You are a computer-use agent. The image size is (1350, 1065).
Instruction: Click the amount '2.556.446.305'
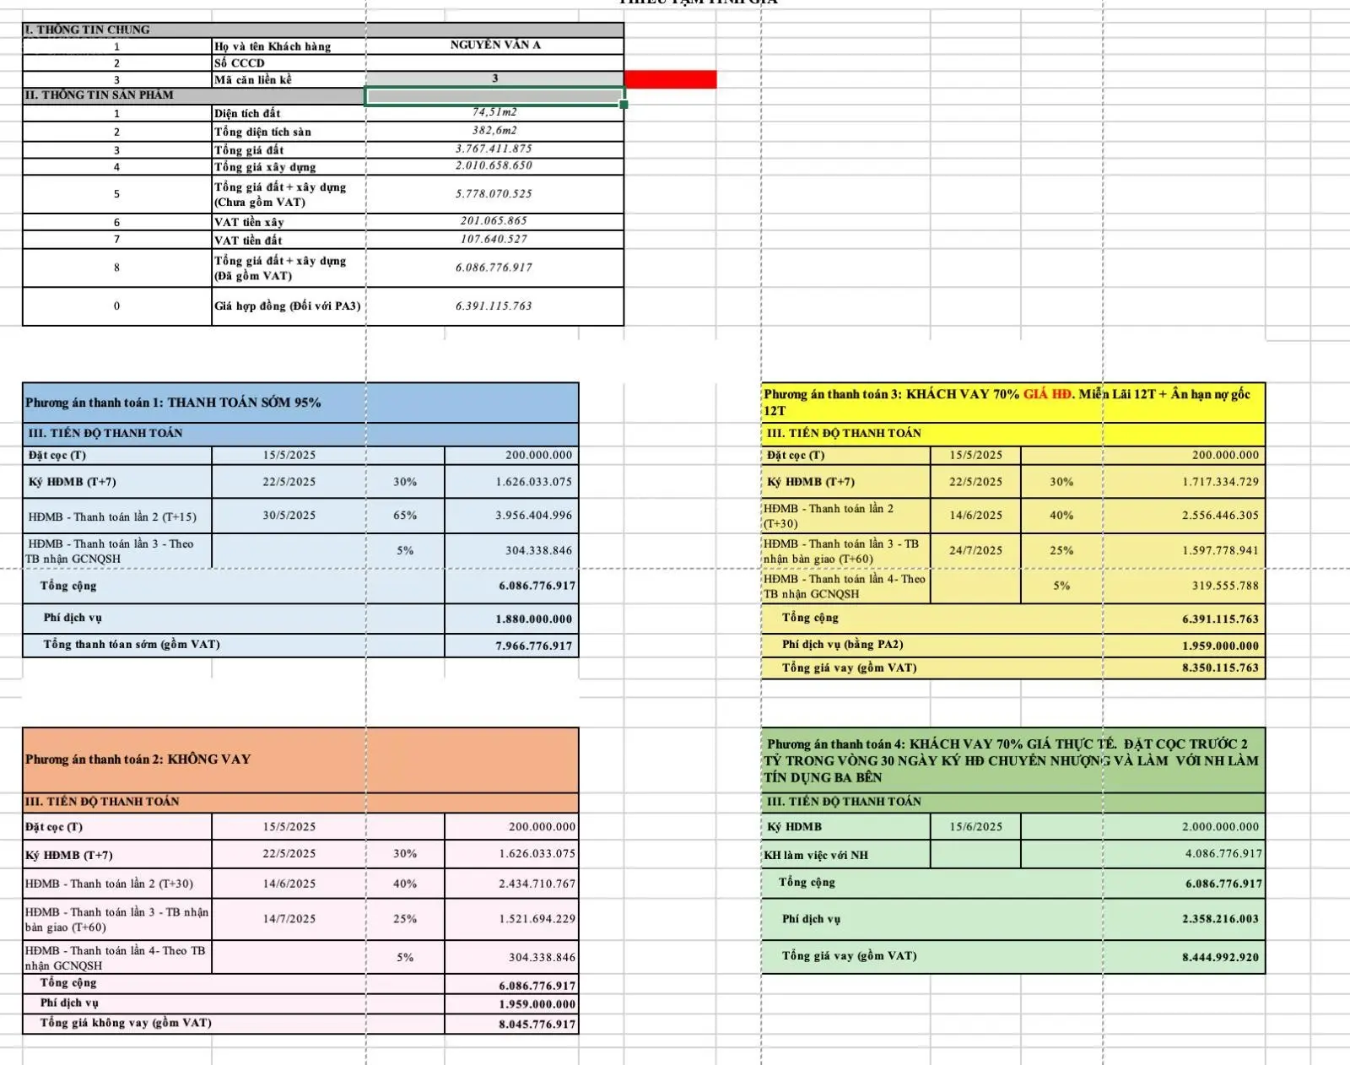(x=1184, y=516)
